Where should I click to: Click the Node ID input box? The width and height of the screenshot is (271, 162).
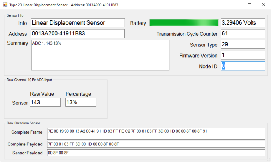(243, 66)
